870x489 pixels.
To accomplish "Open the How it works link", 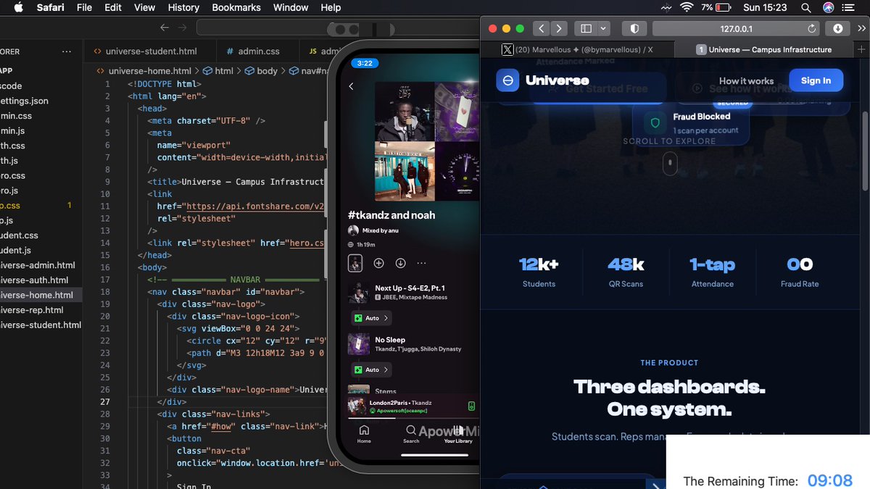I will [746, 81].
